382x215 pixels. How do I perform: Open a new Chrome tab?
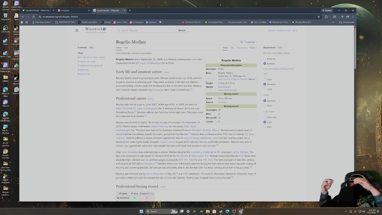[x=130, y=10]
